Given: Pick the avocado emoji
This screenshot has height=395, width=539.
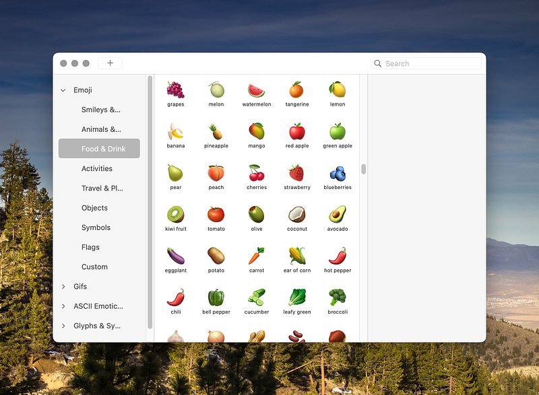Looking at the screenshot, I should (x=338, y=215).
